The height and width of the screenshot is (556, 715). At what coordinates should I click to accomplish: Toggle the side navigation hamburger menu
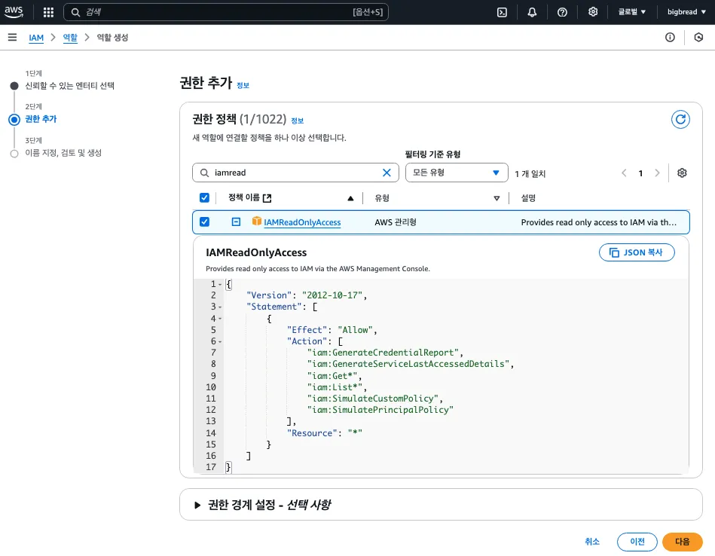pos(12,38)
